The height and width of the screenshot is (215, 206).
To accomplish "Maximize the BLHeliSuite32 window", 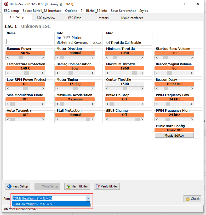I will 186,4.
